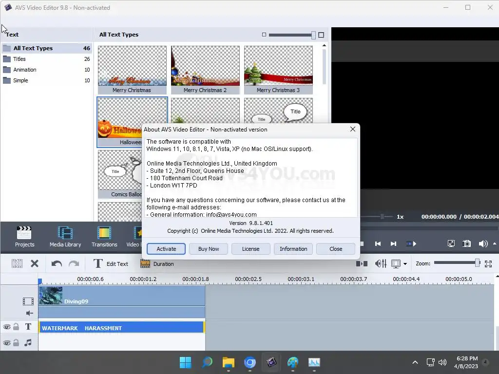Open the Duration setting
499x374 pixels.
[157, 263]
